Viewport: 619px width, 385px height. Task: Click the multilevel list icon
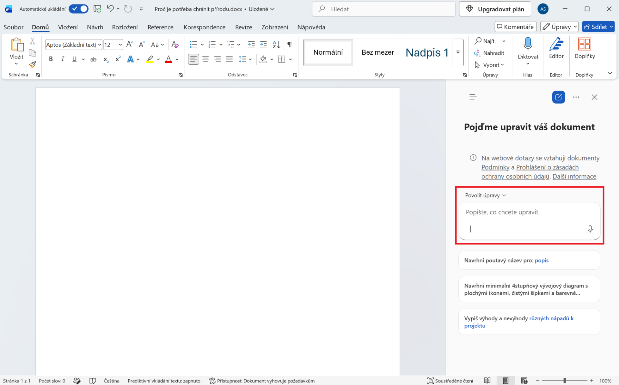231,44
